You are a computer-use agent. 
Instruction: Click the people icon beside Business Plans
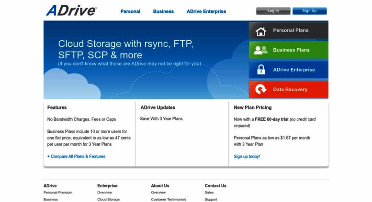[x=260, y=50]
